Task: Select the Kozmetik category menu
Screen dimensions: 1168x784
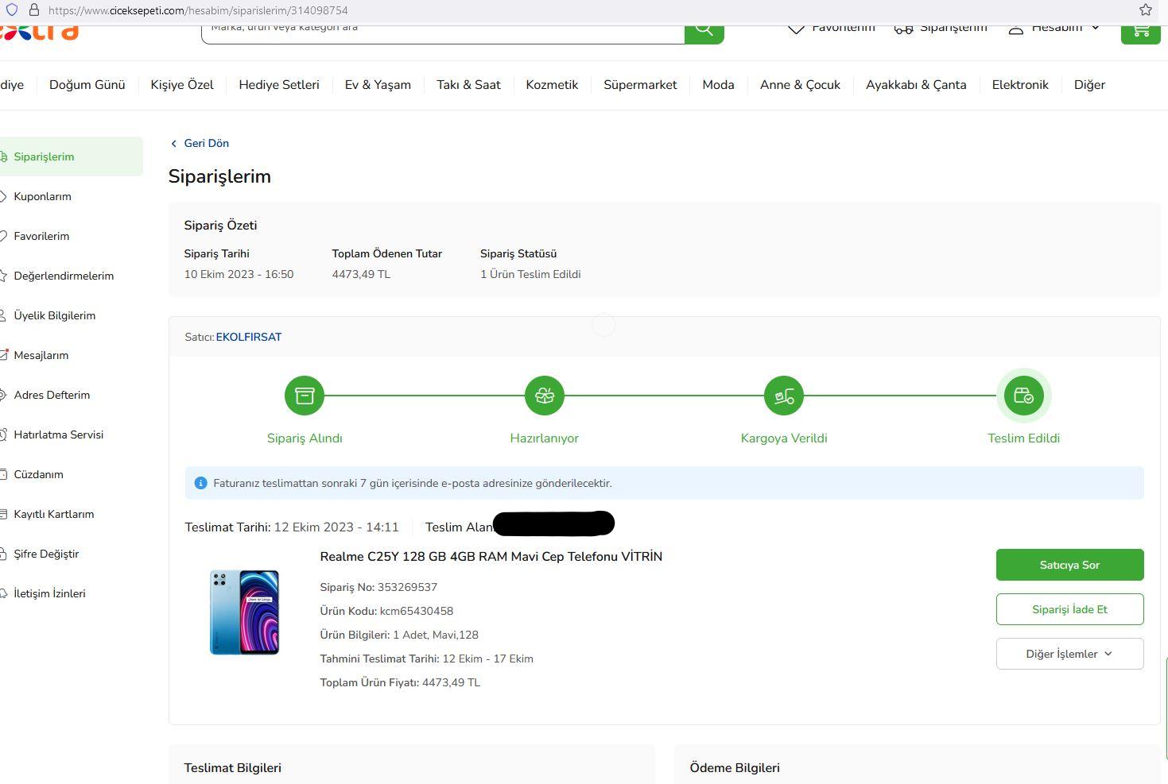Action: pyautogui.click(x=552, y=85)
